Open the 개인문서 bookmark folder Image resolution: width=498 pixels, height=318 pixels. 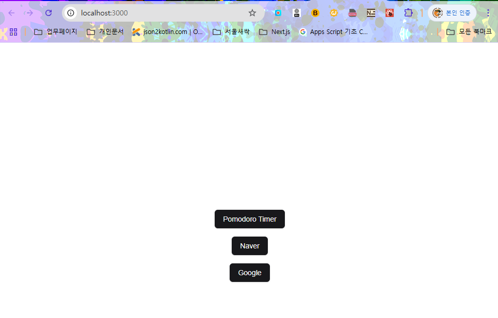105,32
